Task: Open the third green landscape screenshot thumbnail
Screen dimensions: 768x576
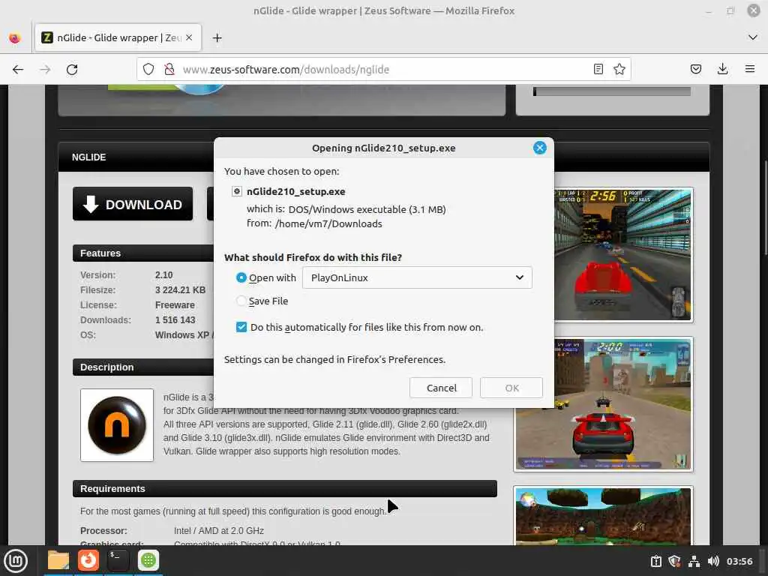Action: pyautogui.click(x=604, y=516)
